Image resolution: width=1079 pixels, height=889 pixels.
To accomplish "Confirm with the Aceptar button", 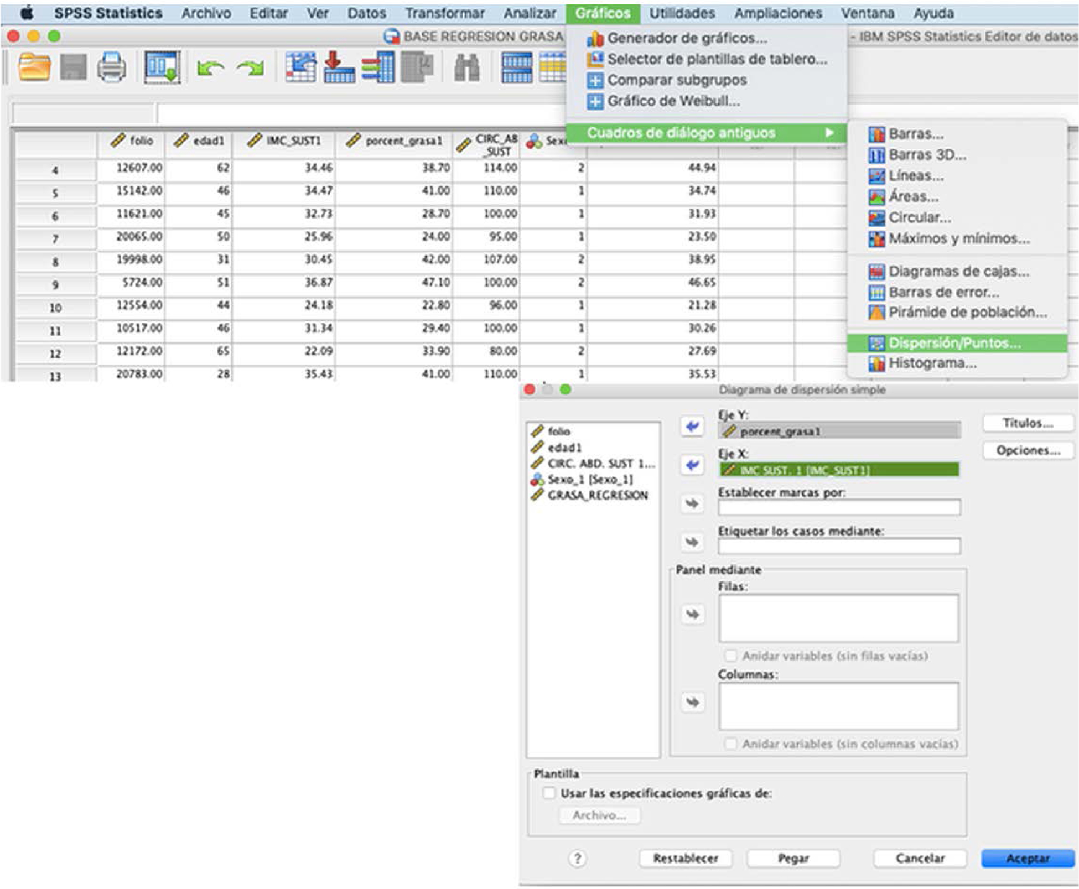I will pos(1028,859).
